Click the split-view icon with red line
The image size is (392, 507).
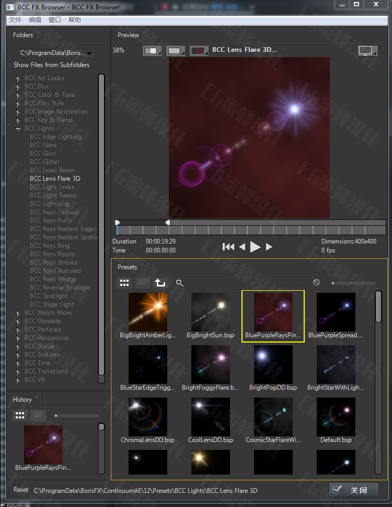[x=199, y=51]
